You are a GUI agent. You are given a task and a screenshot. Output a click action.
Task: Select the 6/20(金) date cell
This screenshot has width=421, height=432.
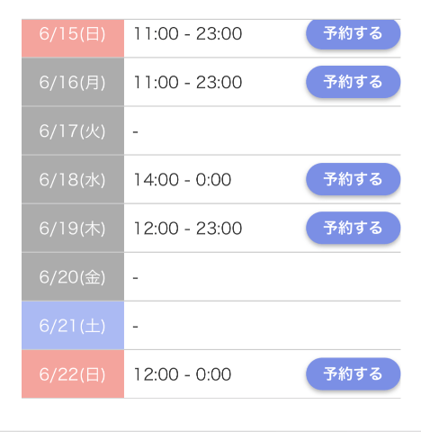coord(73,277)
